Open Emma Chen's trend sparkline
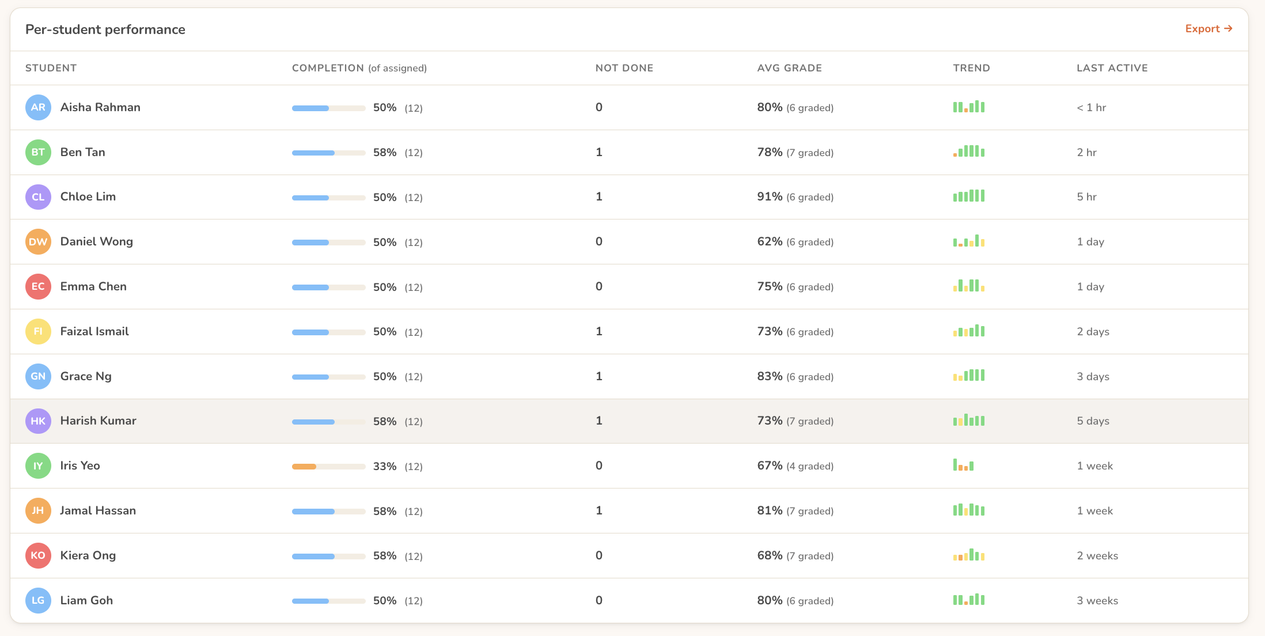Screen dimensions: 1265x636 click(x=969, y=286)
